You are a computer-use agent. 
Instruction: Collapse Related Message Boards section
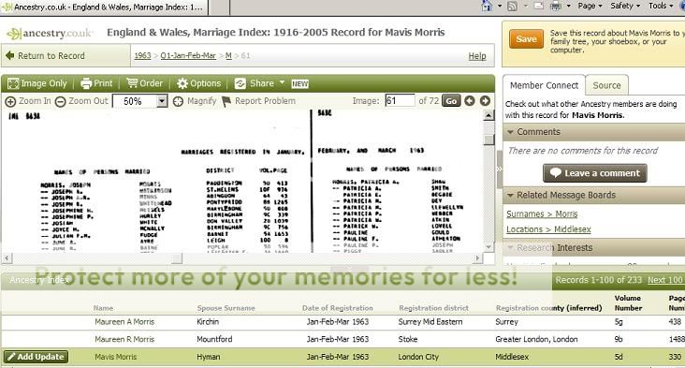click(x=510, y=196)
